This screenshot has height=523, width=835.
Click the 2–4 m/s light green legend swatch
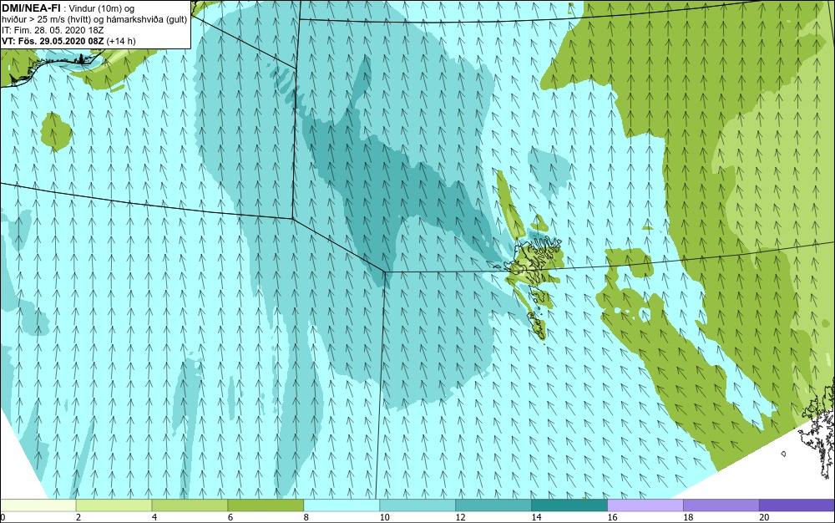(x=114, y=505)
